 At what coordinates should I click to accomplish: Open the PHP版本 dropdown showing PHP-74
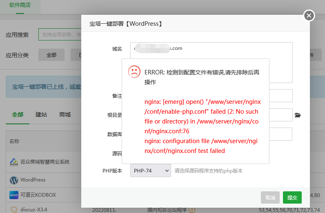point(151,170)
